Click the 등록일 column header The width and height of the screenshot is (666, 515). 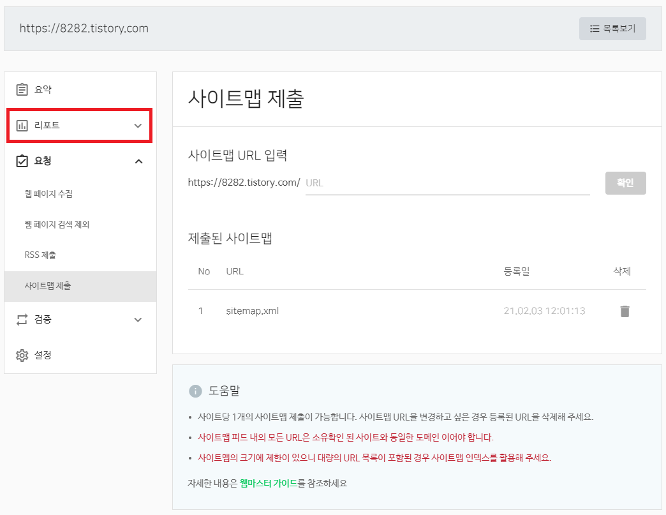[517, 271]
